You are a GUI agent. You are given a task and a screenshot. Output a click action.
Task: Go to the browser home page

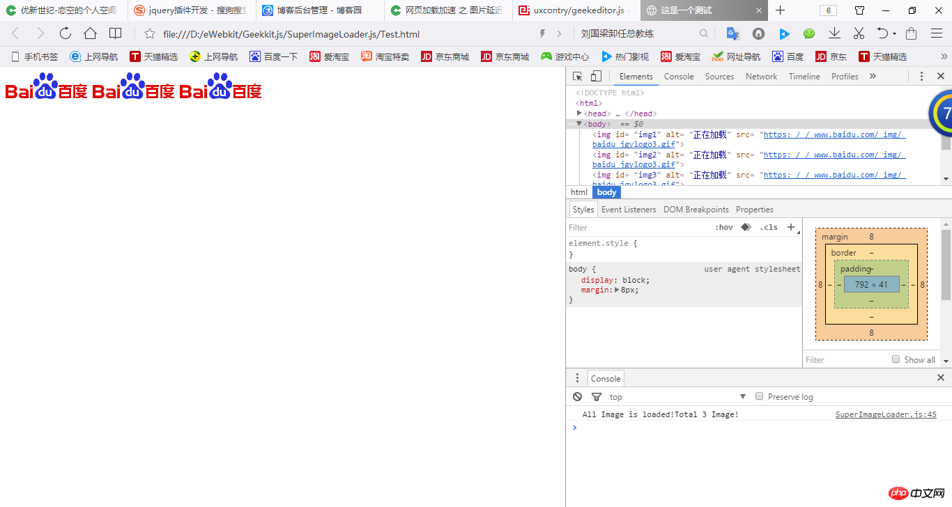(x=90, y=33)
